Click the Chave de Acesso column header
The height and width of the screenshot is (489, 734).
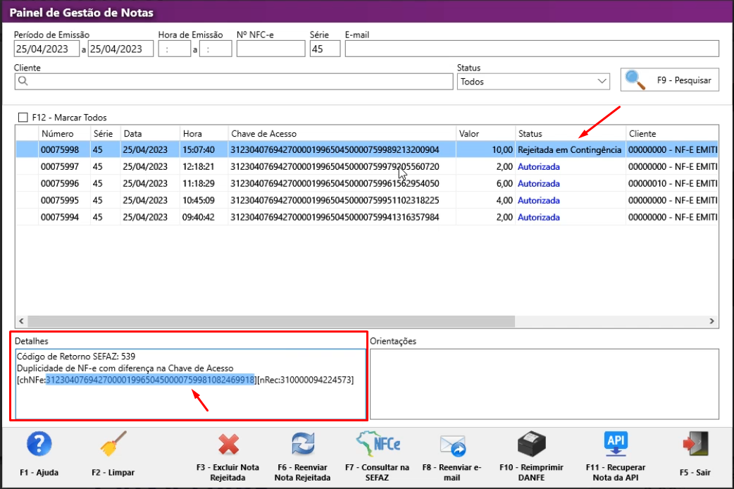[x=342, y=133]
